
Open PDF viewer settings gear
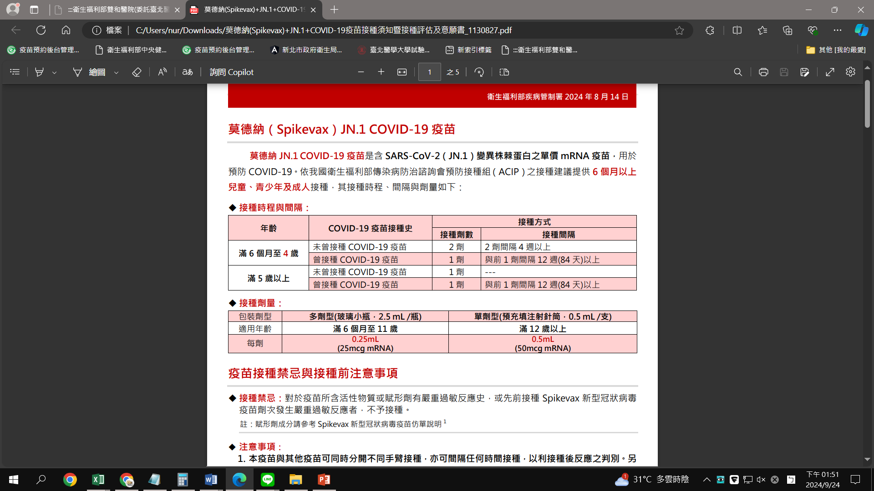click(x=850, y=72)
